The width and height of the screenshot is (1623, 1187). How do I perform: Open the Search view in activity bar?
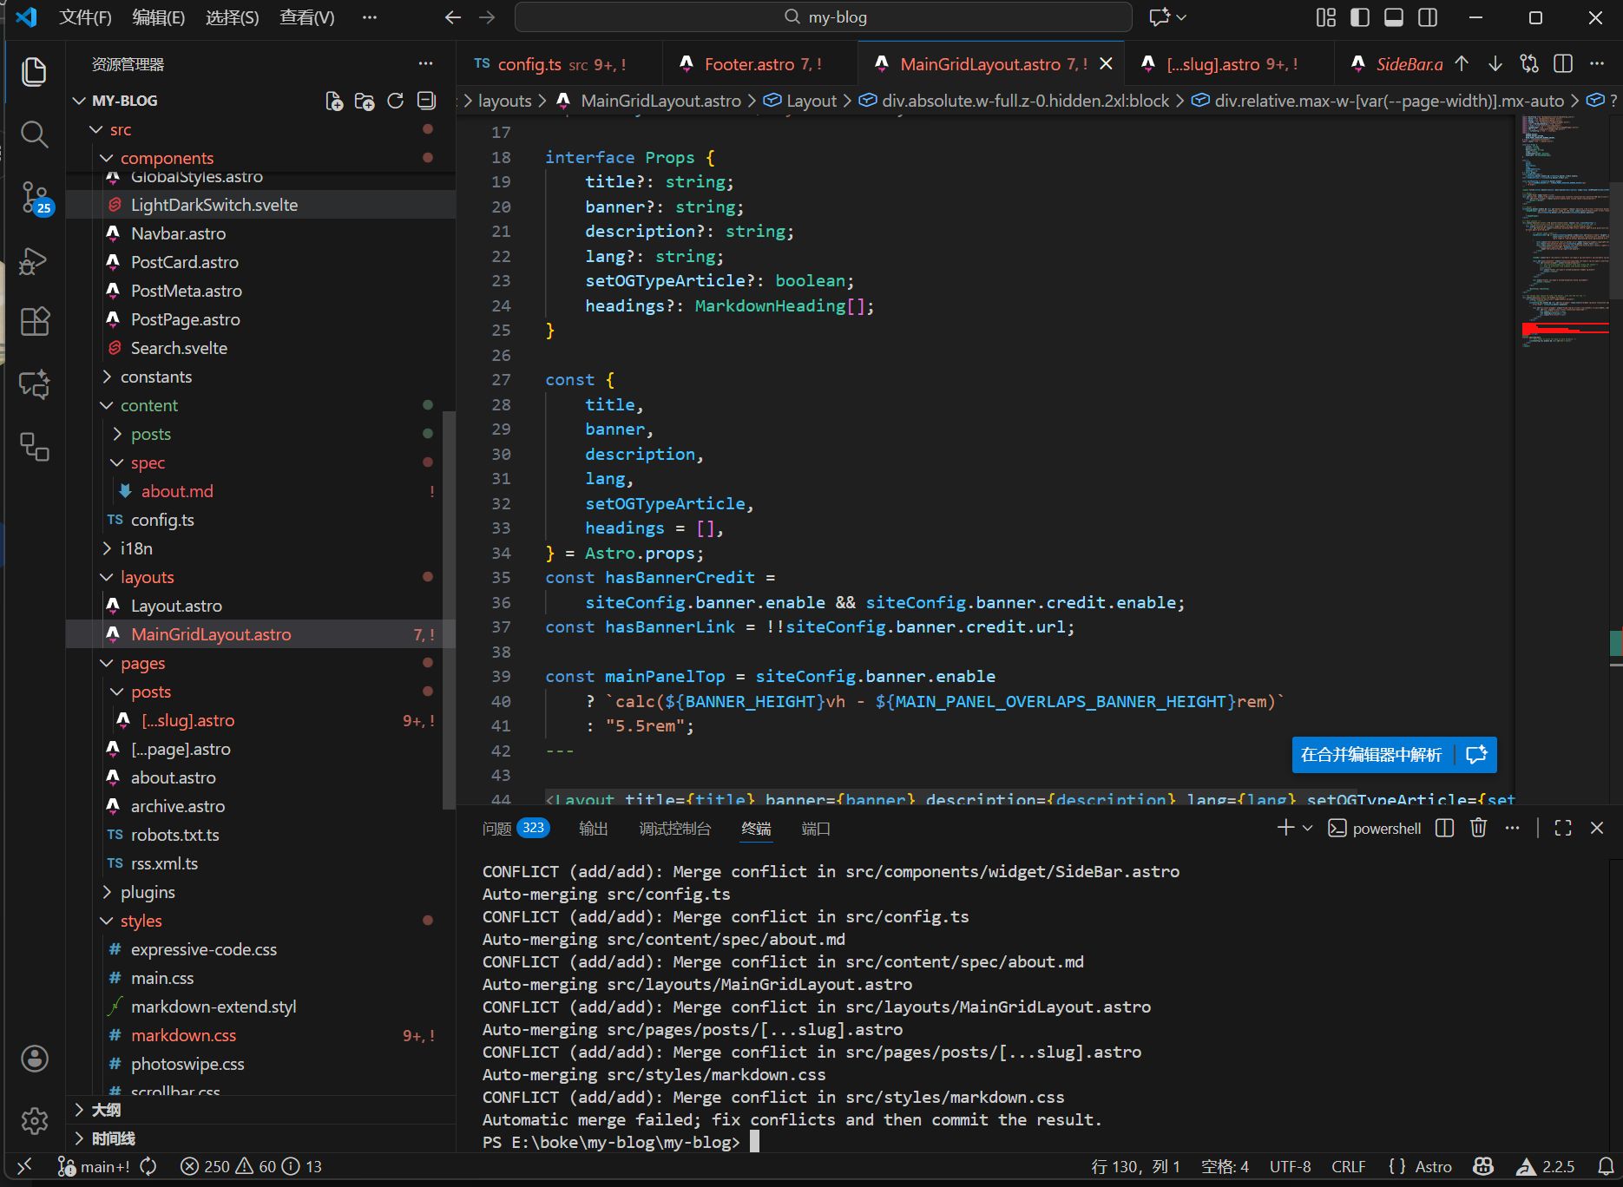35,134
